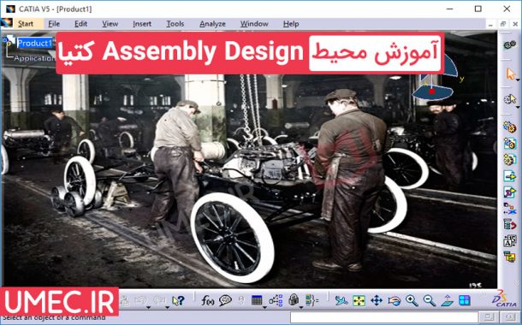
Task: Select the Product1 node in the tree
Action: [35, 44]
